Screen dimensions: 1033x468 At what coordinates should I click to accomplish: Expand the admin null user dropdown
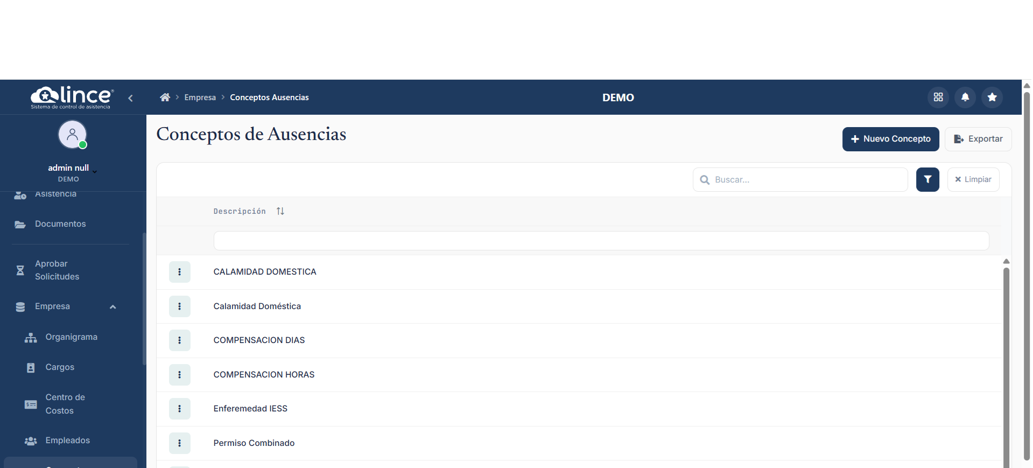[x=95, y=172]
